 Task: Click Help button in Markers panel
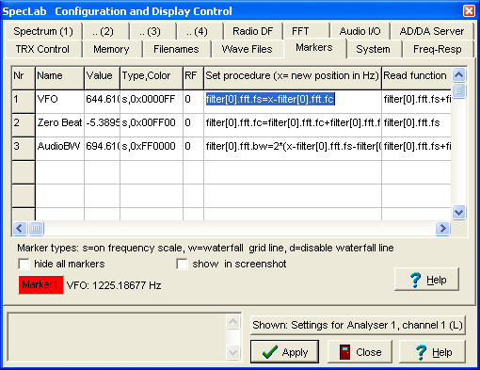(426, 279)
